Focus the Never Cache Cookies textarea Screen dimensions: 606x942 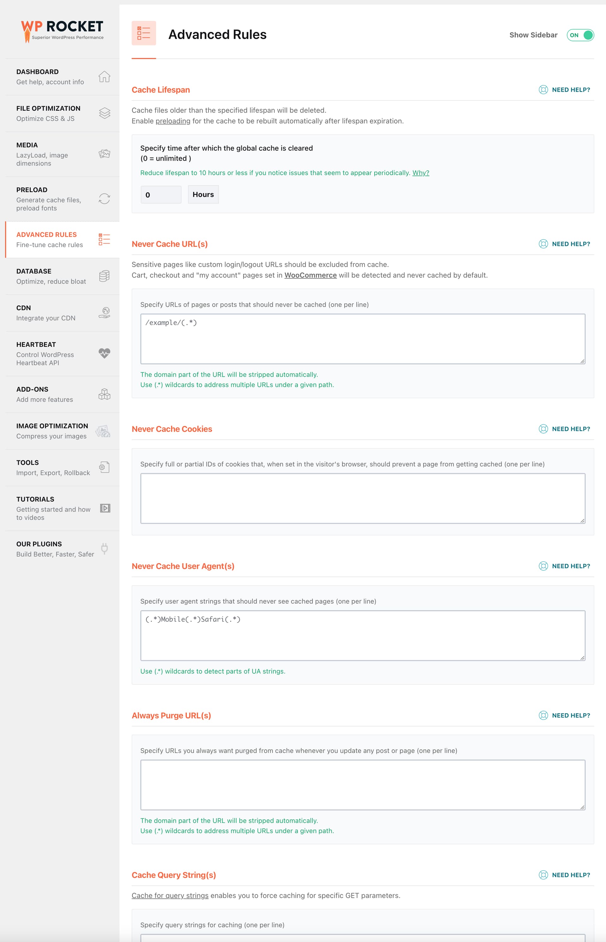click(x=363, y=498)
